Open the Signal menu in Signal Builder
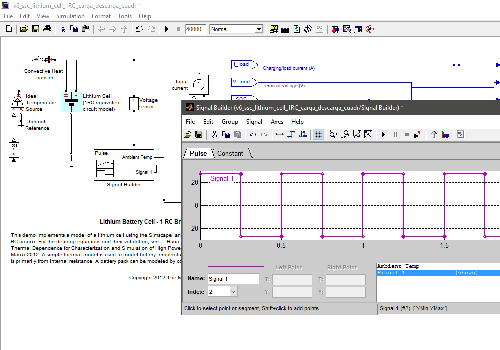The height and width of the screenshot is (350, 500). [254, 122]
